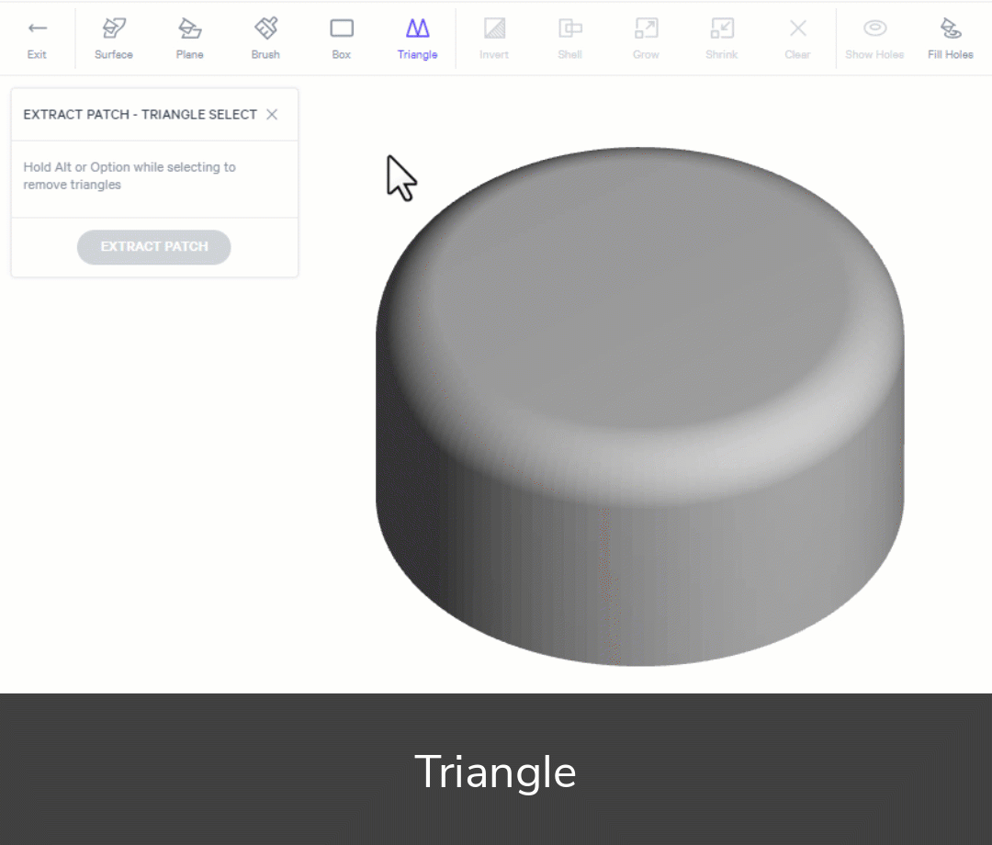Clear the current selection
992x845 pixels.
coord(798,39)
